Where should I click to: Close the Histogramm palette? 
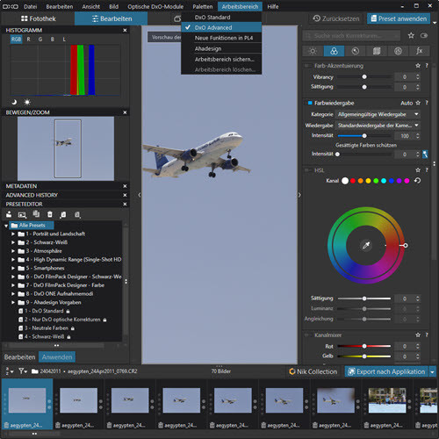click(x=125, y=30)
